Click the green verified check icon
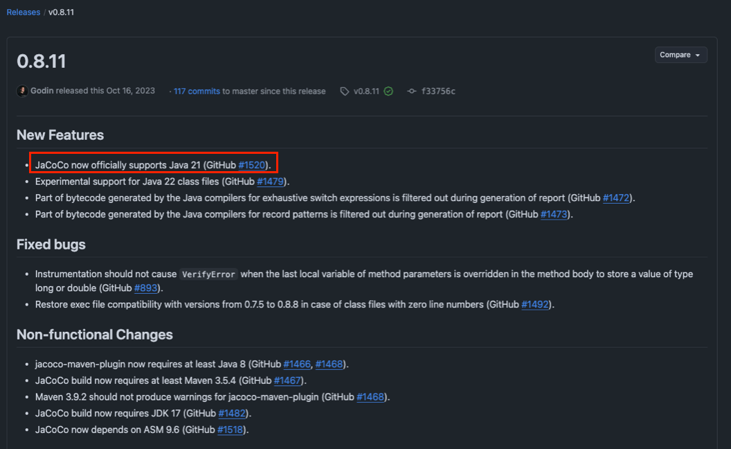The width and height of the screenshot is (731, 449). 388,91
